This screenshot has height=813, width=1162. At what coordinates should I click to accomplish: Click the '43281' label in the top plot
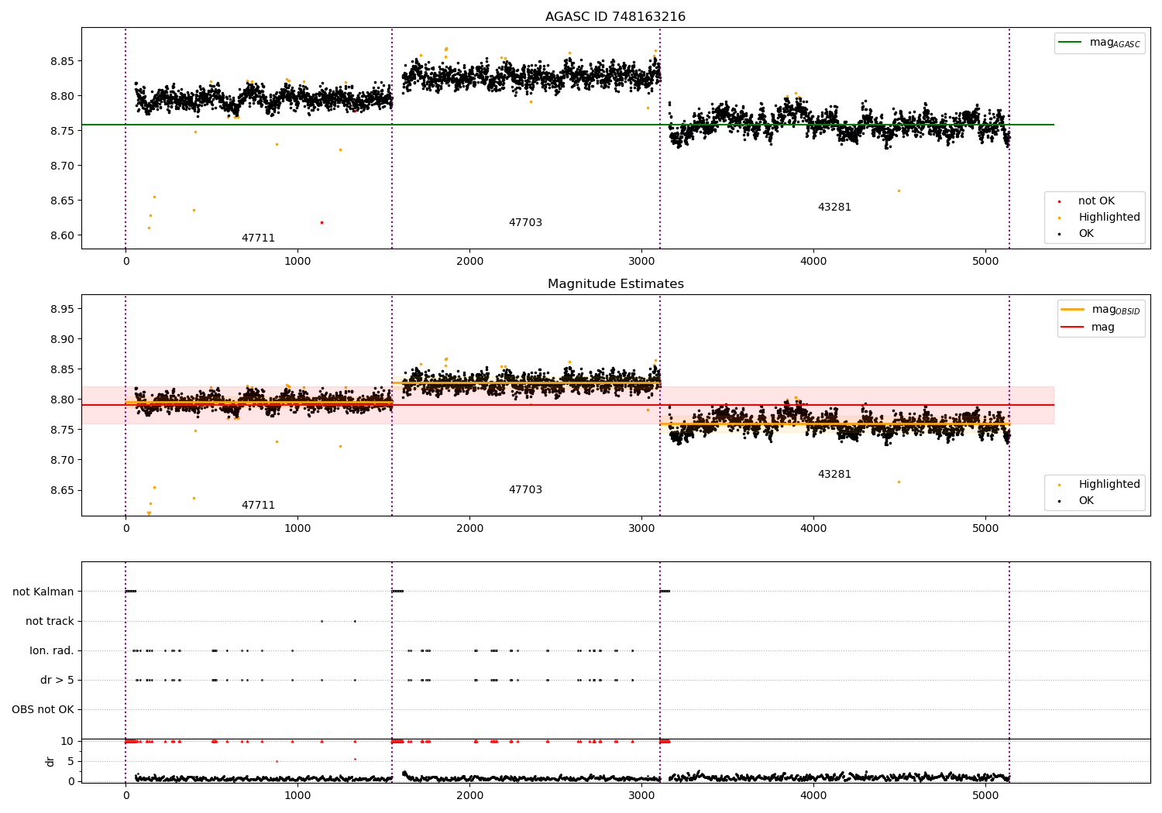pos(834,207)
